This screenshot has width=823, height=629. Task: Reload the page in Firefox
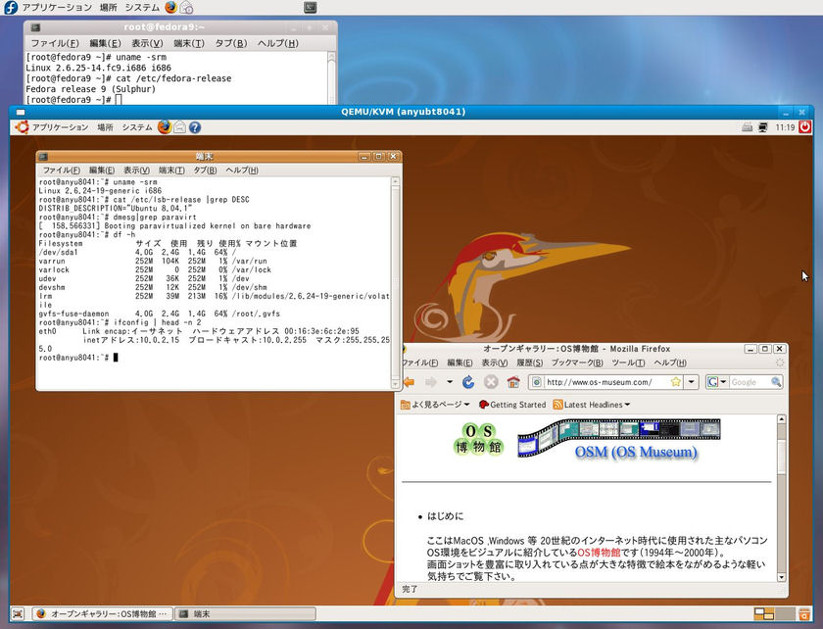coord(468,382)
